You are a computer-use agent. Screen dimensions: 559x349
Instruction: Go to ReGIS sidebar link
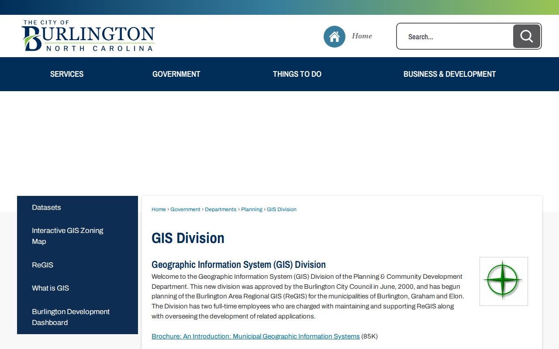(x=77, y=265)
